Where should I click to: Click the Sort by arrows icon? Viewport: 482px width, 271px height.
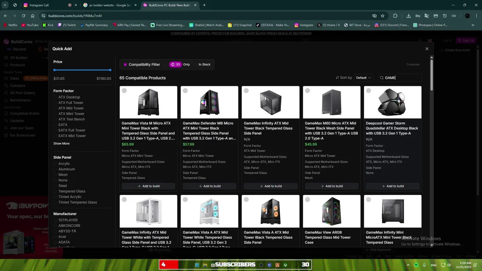pyautogui.click(x=337, y=78)
